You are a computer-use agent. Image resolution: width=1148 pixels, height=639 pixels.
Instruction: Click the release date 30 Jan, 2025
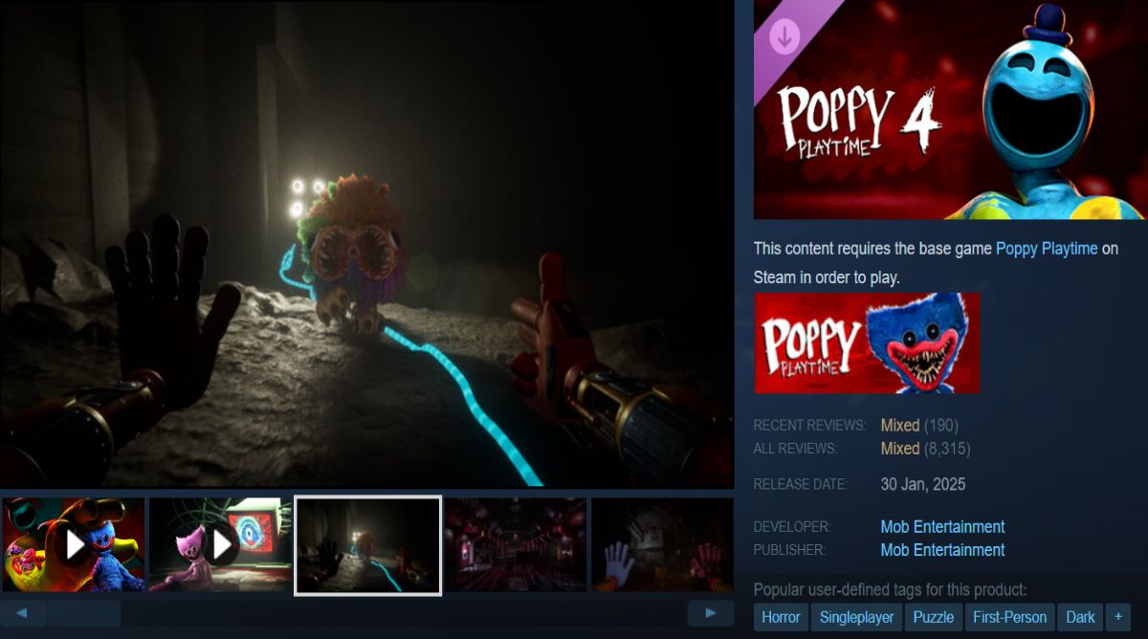tap(923, 484)
